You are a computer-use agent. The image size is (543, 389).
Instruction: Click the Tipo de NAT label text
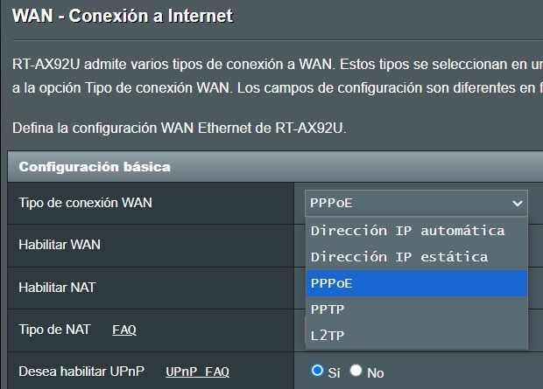(x=54, y=330)
